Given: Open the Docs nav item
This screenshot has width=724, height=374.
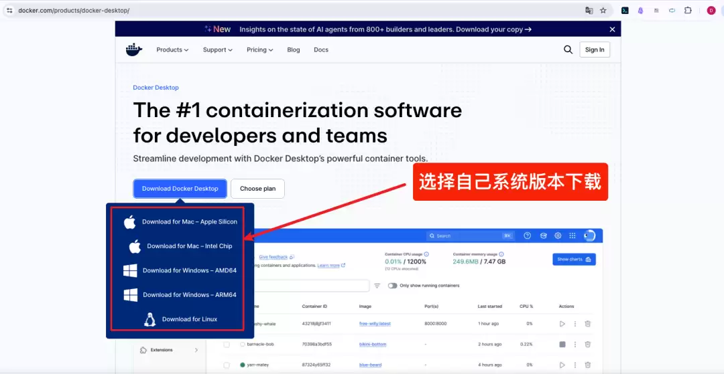Looking at the screenshot, I should click(x=321, y=50).
